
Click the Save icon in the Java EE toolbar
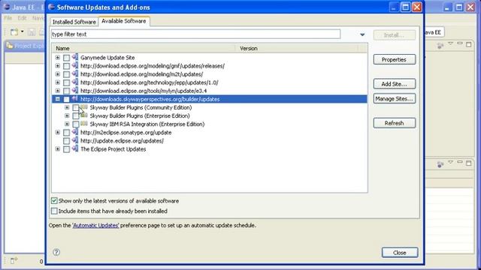[x=32, y=31]
